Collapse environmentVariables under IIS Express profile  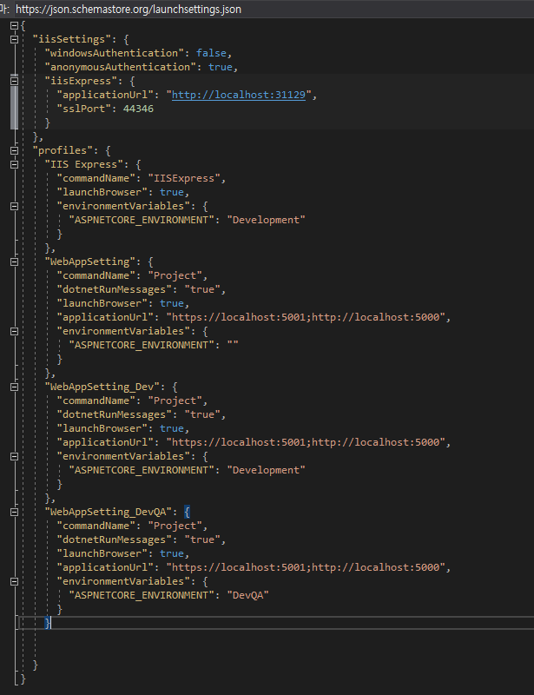tap(14, 206)
